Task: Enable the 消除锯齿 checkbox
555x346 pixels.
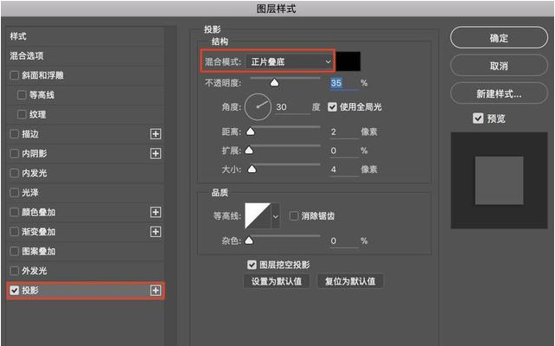Action: (x=294, y=215)
